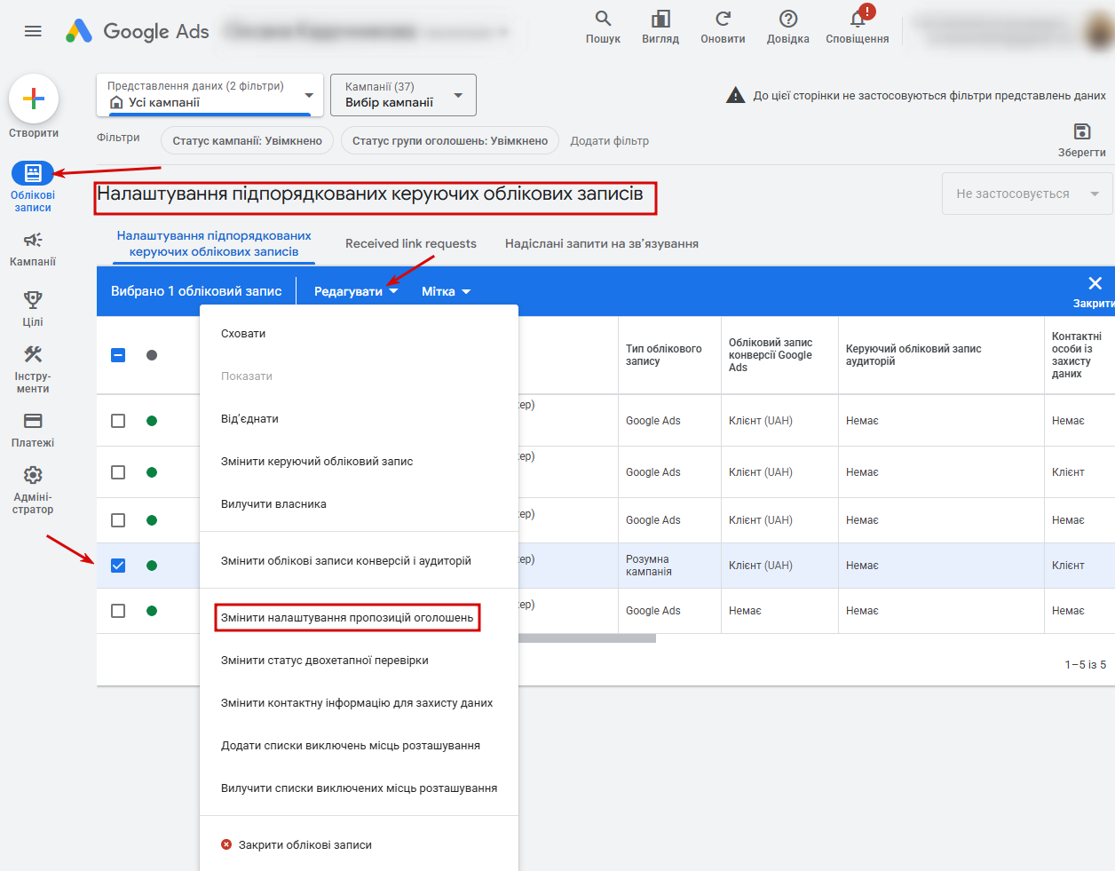This screenshot has width=1115, height=871.
Task: Open the hamburger main menu
Action: (x=33, y=31)
